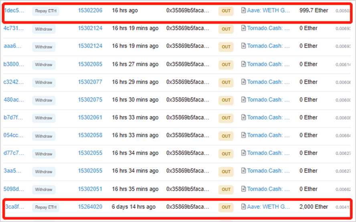
Task: Open block number 15302206
Action: (90, 10)
